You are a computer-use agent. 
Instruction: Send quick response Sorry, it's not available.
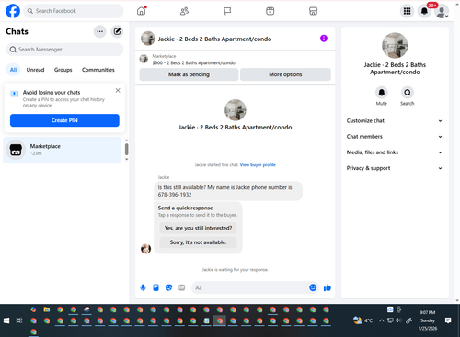198,242
